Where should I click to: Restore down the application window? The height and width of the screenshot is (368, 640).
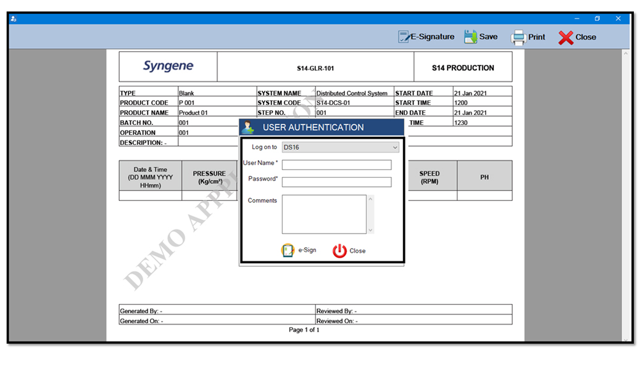point(597,18)
